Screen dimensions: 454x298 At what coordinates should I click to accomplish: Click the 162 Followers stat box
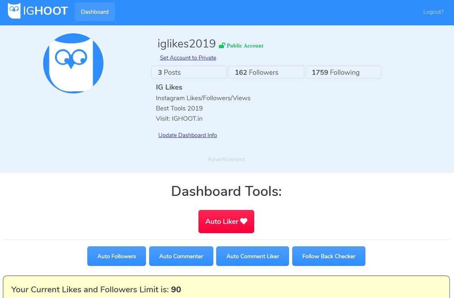266,72
